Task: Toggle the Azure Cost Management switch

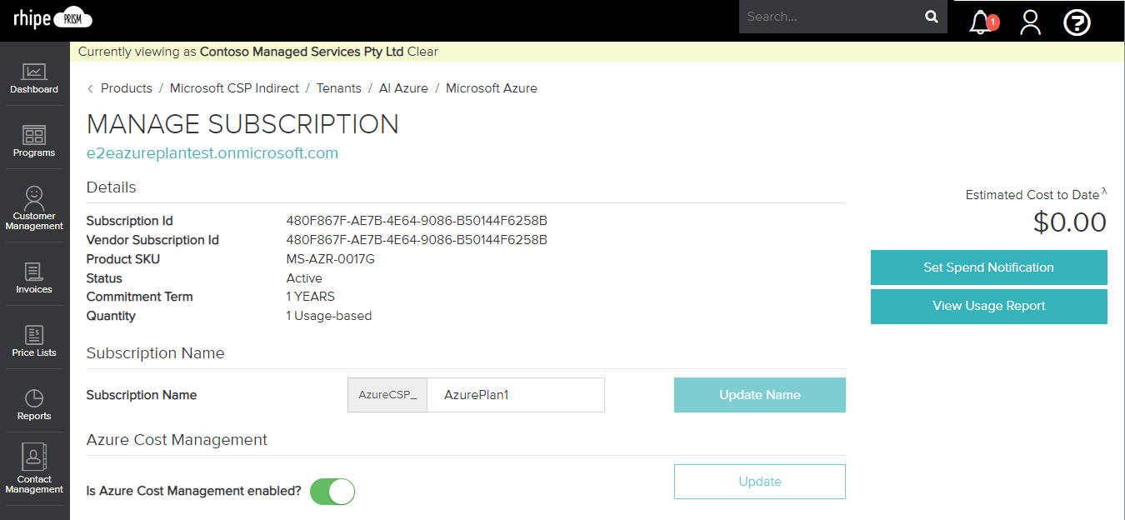Action: coord(332,492)
